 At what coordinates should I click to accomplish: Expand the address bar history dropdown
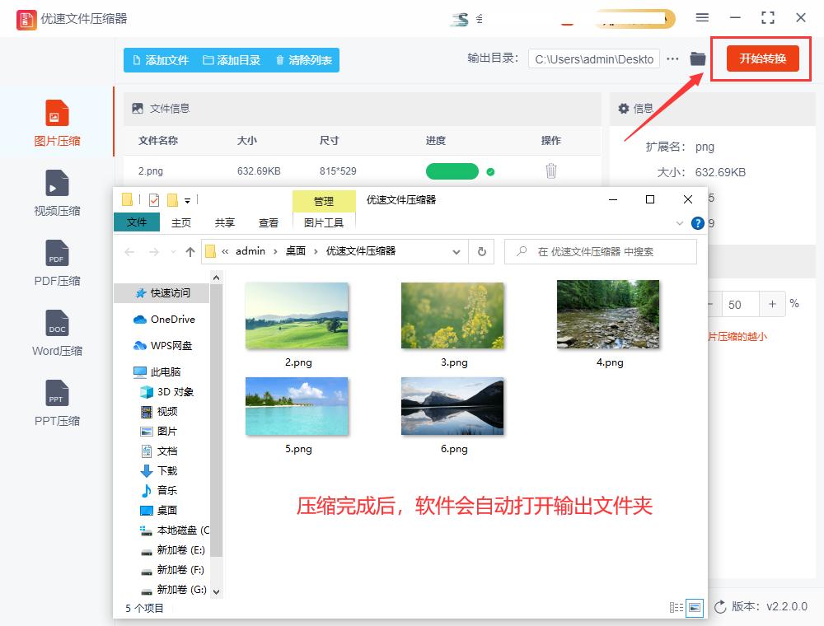pyautogui.click(x=455, y=251)
